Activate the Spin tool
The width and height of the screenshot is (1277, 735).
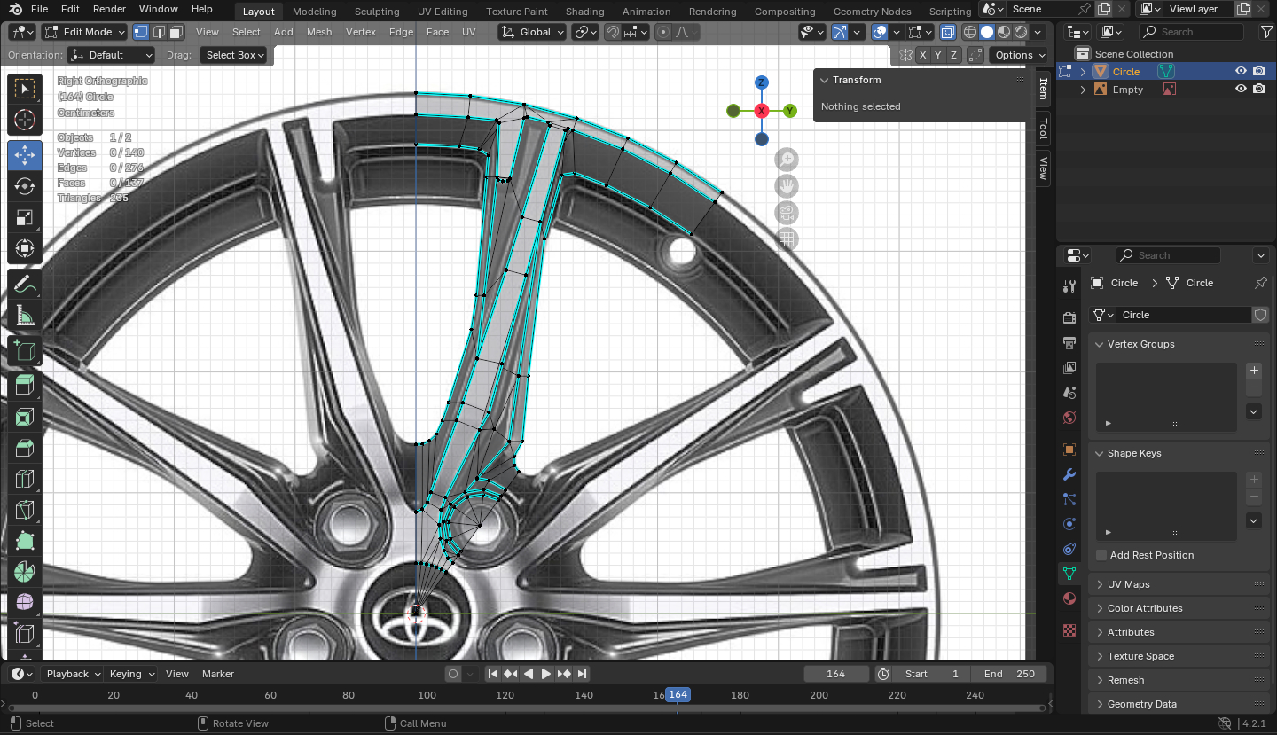coord(25,573)
